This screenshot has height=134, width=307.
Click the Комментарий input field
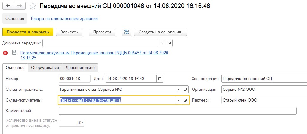click(x=177, y=111)
